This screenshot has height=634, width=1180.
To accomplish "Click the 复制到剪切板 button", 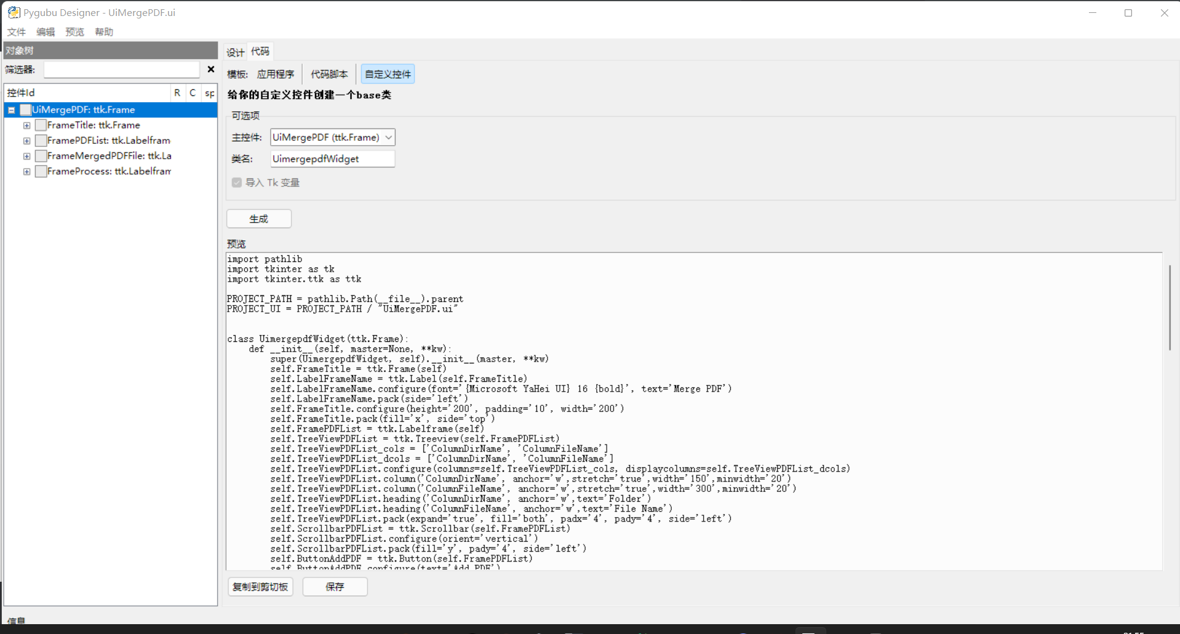I will pyautogui.click(x=260, y=587).
